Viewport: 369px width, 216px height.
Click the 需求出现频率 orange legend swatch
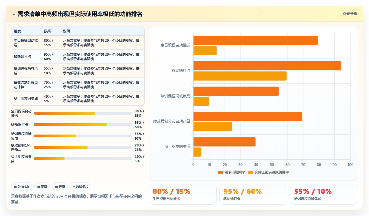[x=220, y=172]
